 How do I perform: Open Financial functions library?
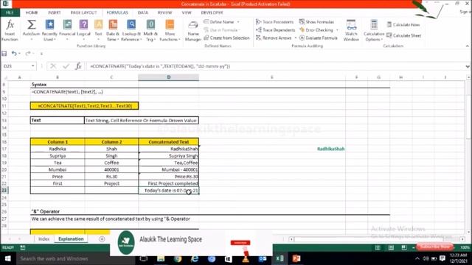(x=67, y=30)
